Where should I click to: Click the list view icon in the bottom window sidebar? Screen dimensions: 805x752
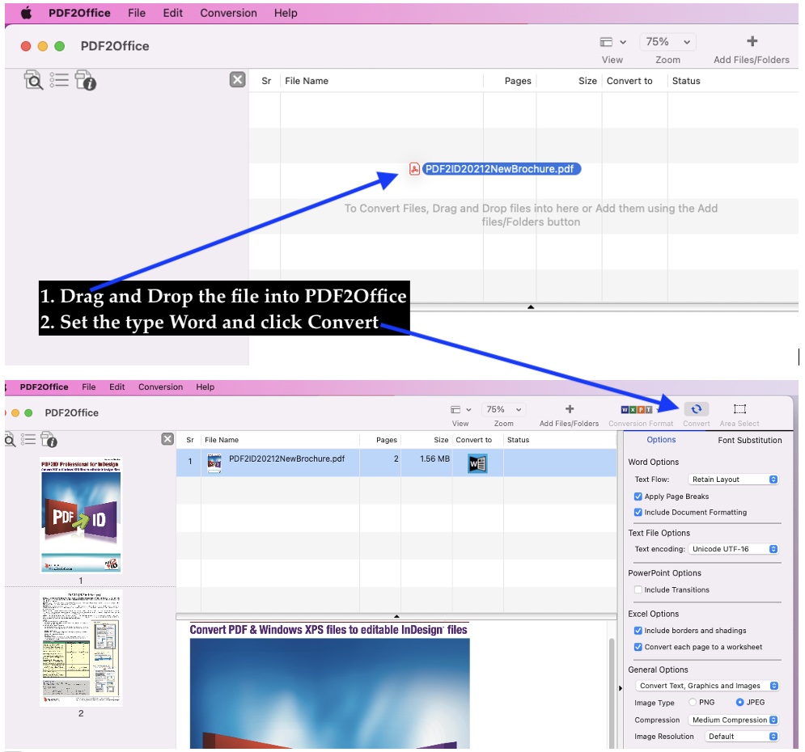click(28, 439)
